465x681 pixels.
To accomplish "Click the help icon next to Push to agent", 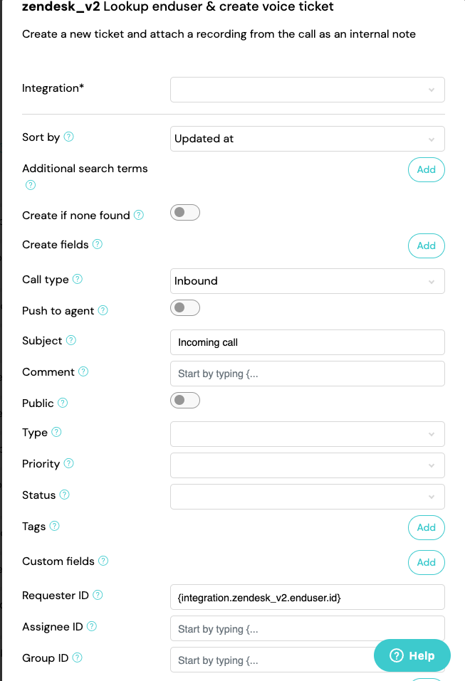I will [x=103, y=310].
